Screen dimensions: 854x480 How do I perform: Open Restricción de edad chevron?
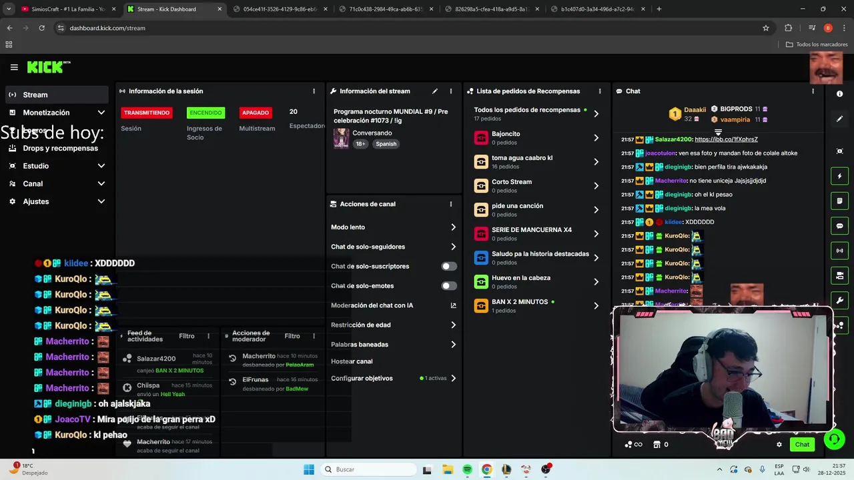(453, 325)
